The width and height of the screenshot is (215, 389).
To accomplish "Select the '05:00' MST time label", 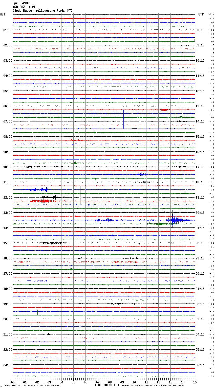I will pos(8,91).
